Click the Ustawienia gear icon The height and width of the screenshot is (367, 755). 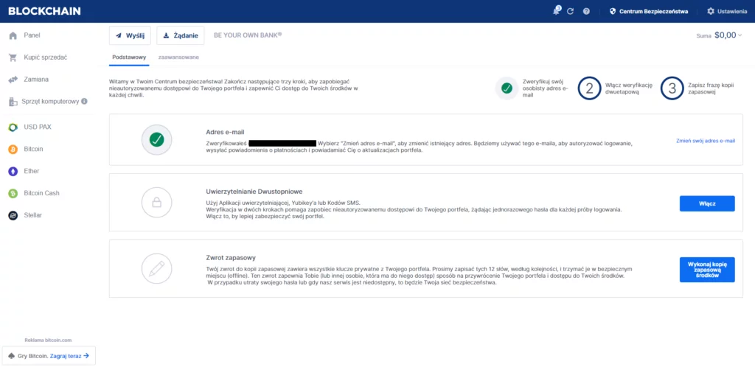click(x=711, y=11)
